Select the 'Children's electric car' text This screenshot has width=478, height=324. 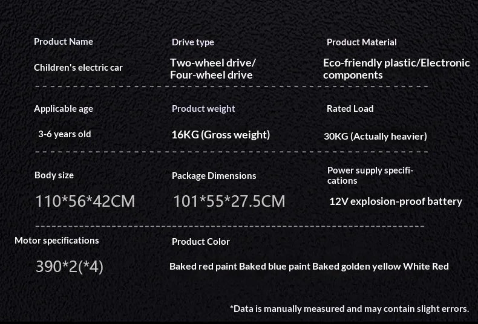click(x=78, y=68)
